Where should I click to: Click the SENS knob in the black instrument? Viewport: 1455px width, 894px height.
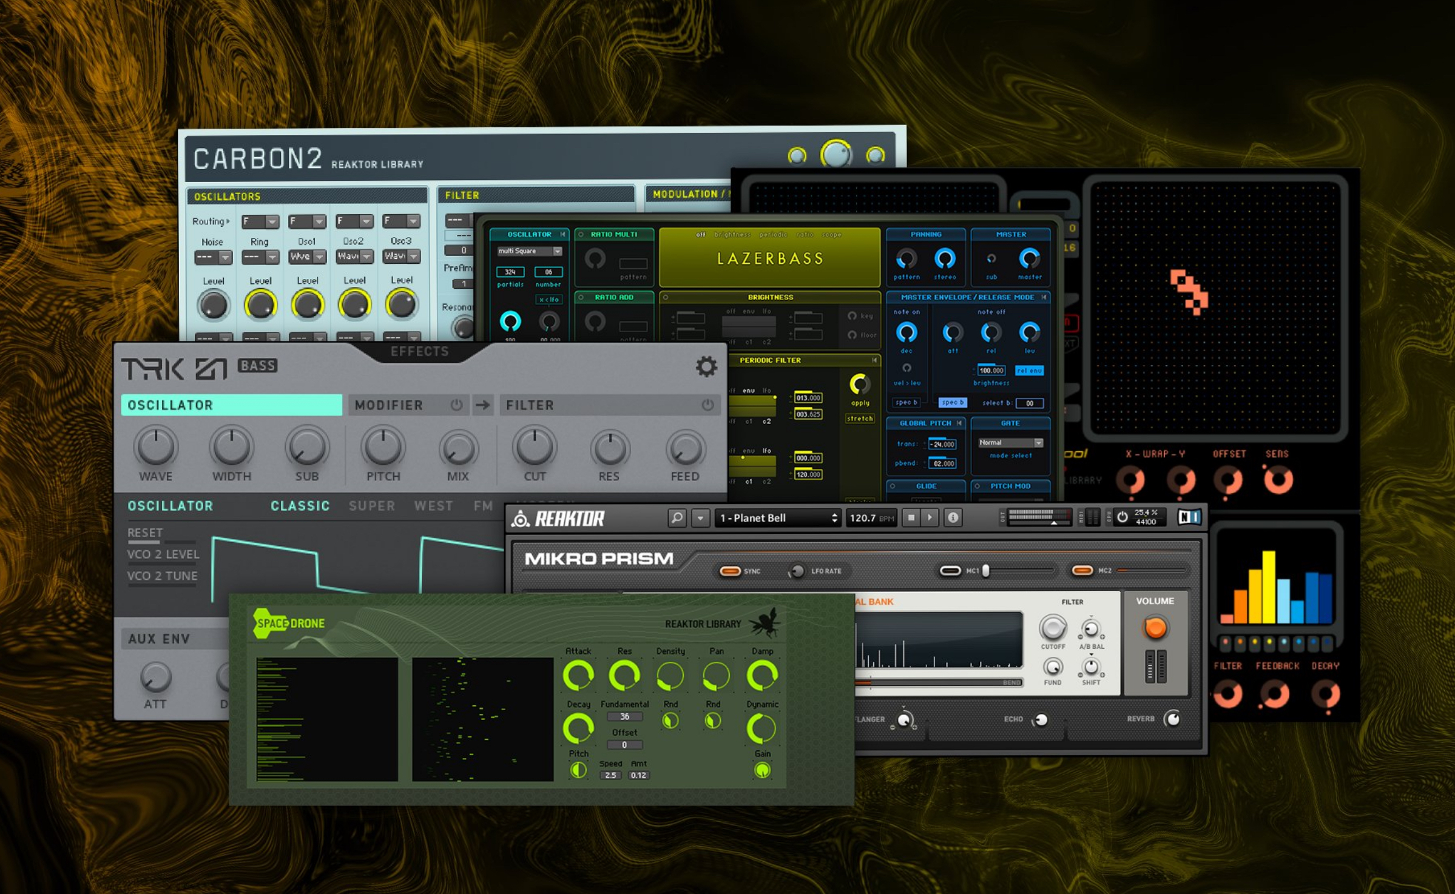1278,480
